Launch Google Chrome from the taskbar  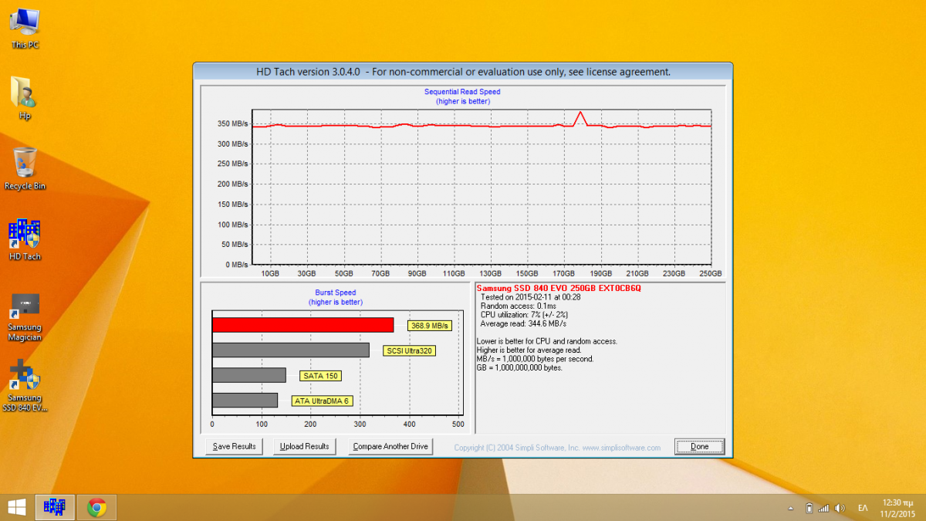[96, 507]
